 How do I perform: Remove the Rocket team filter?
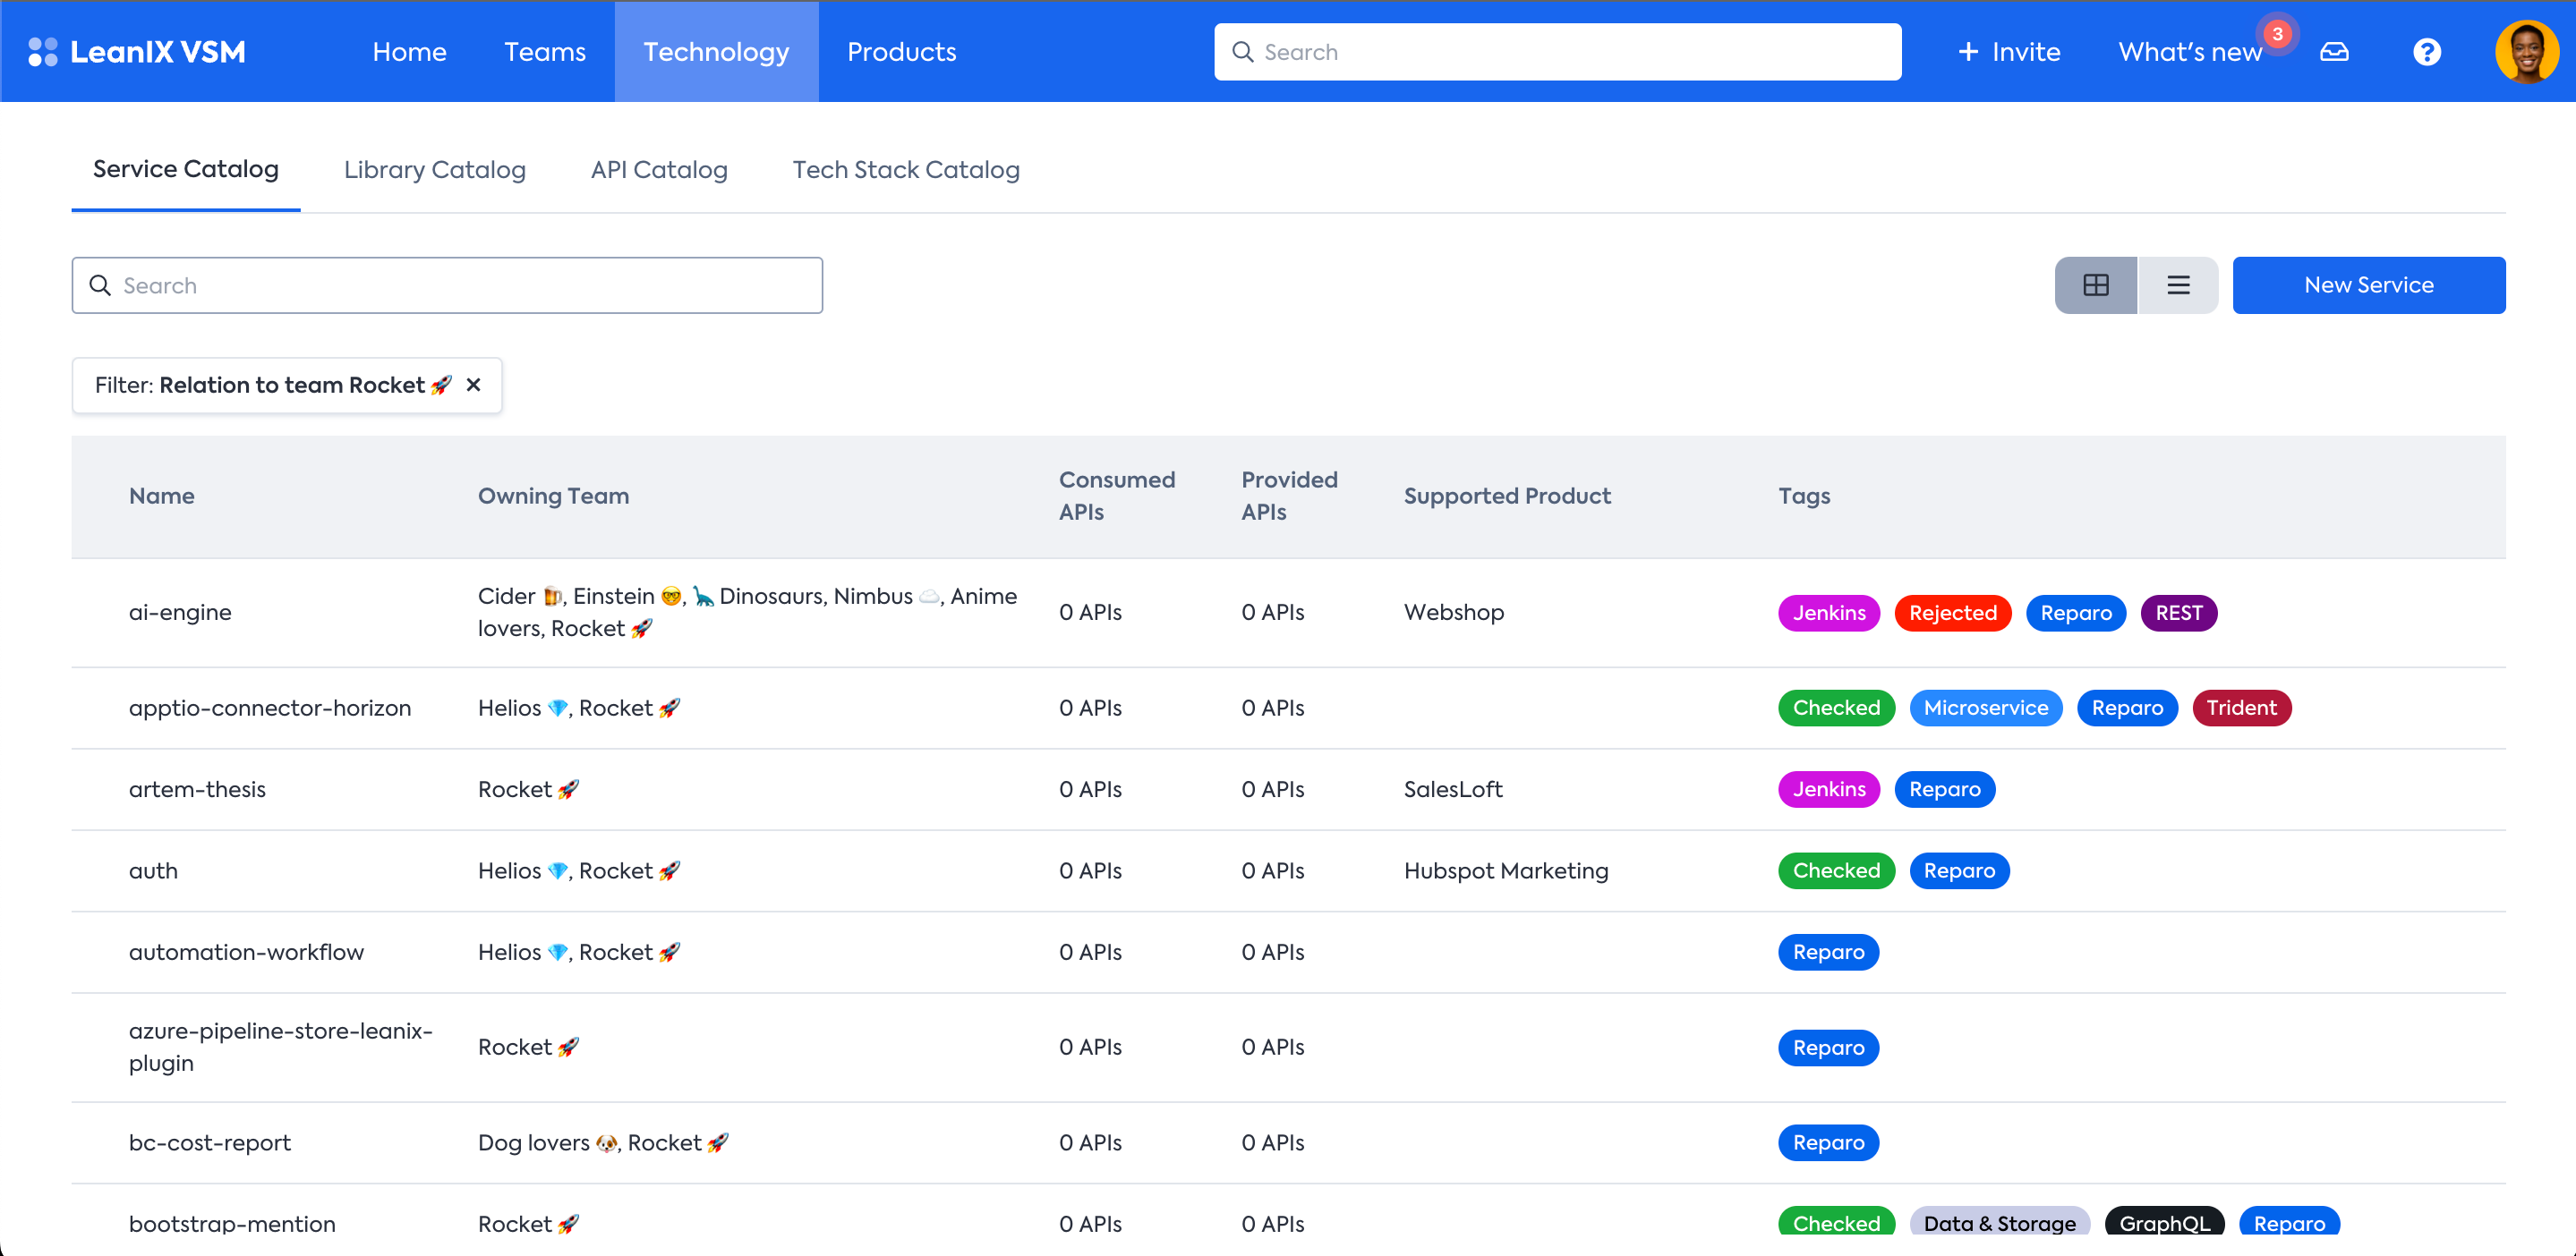click(474, 385)
